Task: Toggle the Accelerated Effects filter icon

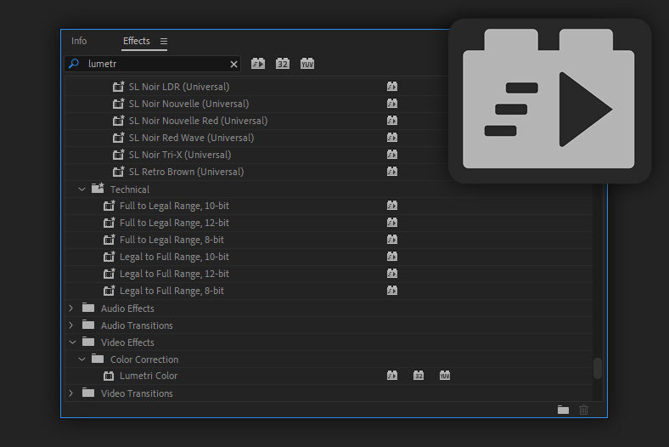Action: 258,64
